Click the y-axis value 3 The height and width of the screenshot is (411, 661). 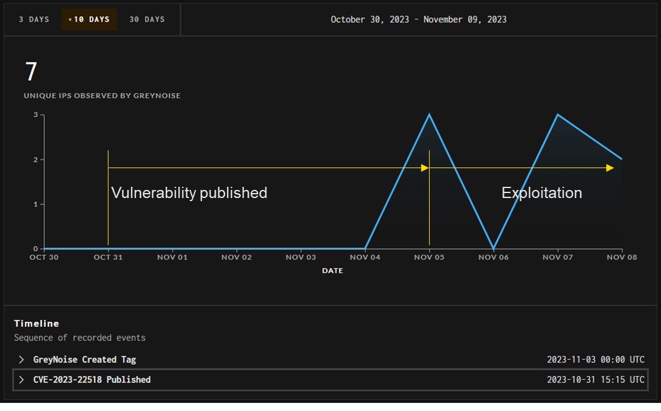click(36, 115)
